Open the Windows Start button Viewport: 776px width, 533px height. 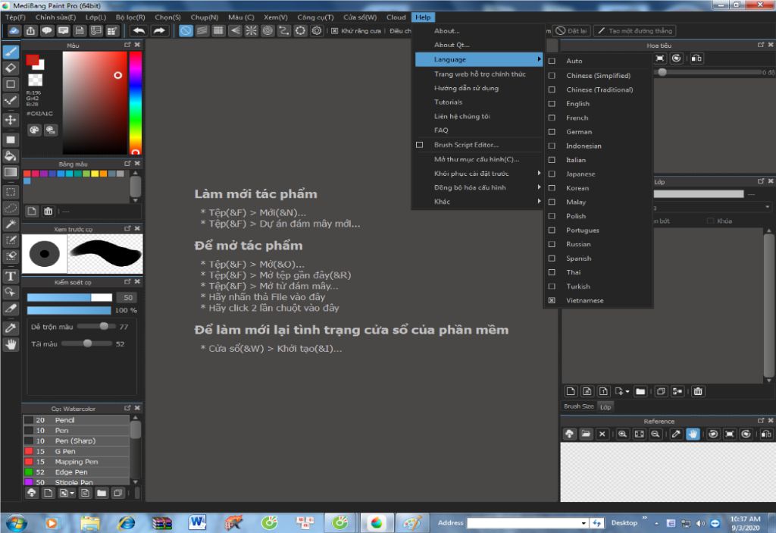point(17,522)
